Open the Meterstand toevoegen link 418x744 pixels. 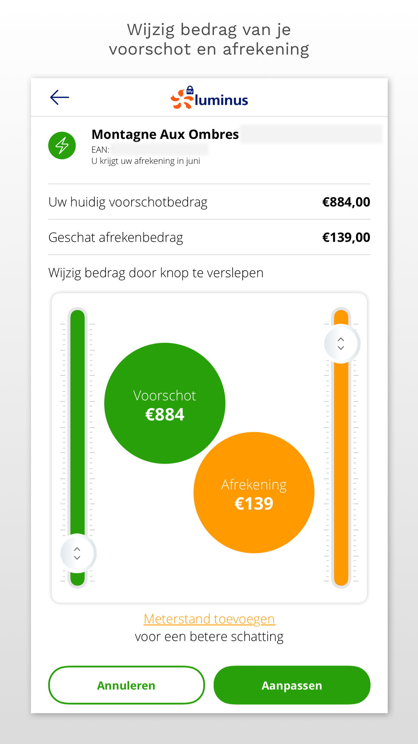click(209, 619)
